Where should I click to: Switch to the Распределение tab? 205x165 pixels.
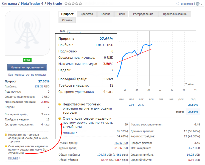point(143,14)
